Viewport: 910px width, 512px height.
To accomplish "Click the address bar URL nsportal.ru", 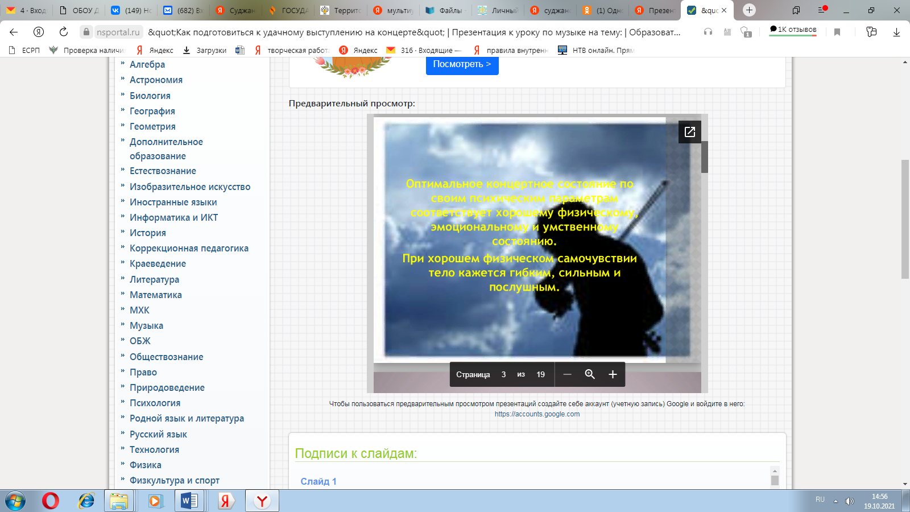I will coord(118,32).
